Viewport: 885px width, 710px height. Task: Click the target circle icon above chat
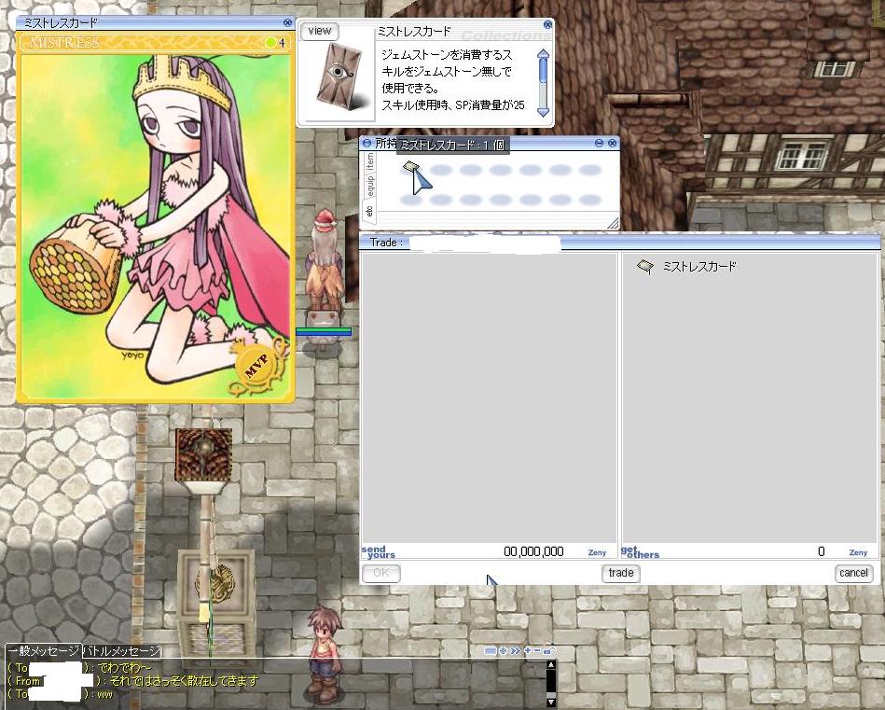click(503, 650)
